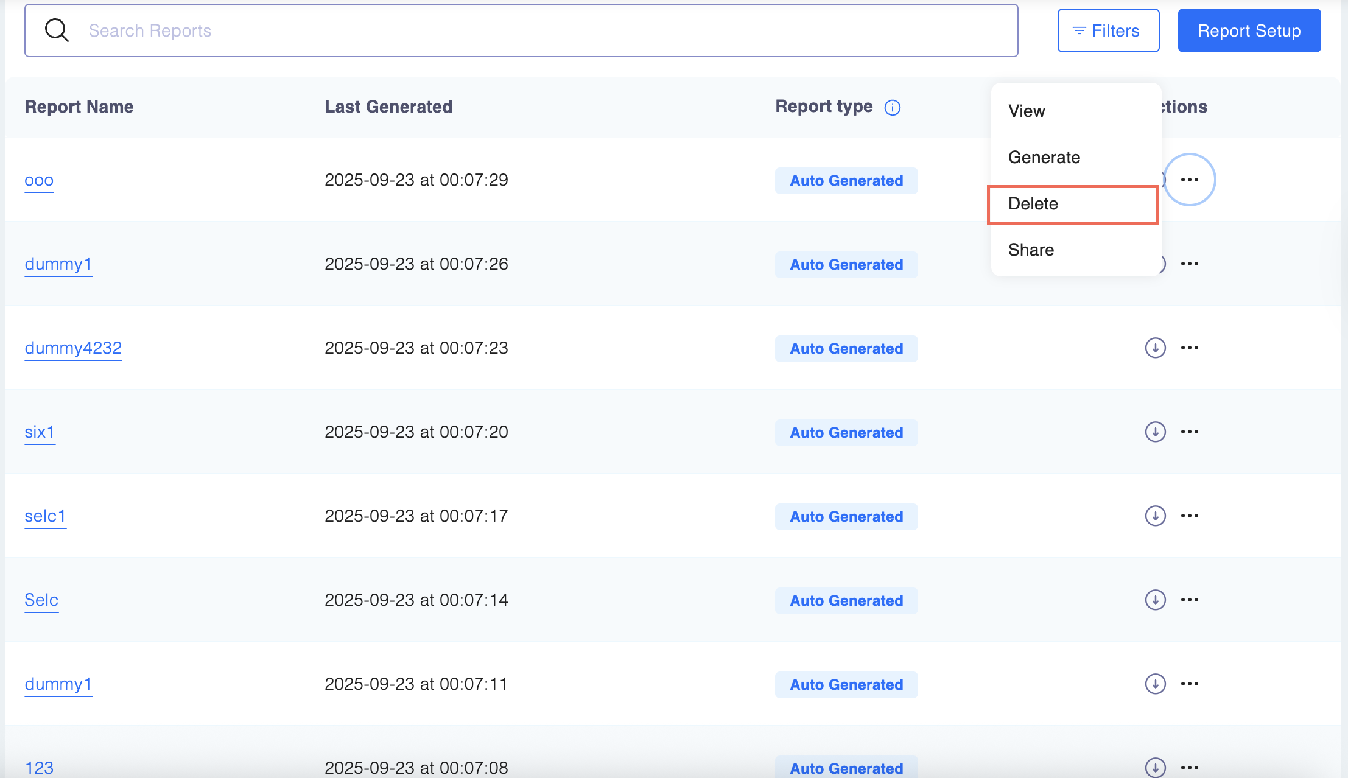Image resolution: width=1348 pixels, height=778 pixels.
Task: Click the download icon in the 00:07:11 row
Action: (x=1155, y=684)
